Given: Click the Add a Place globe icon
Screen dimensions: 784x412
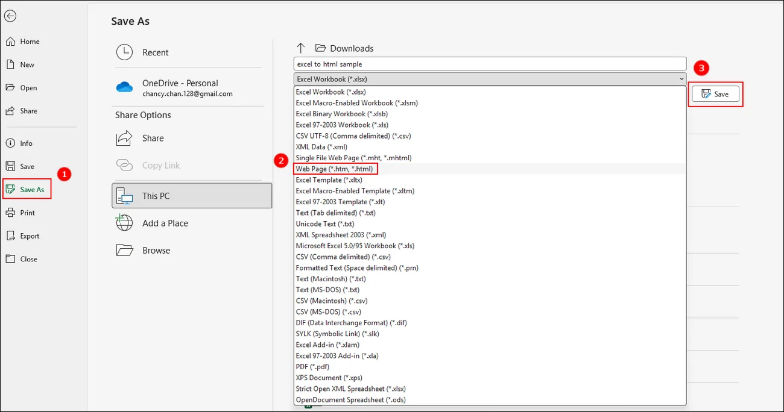Looking at the screenshot, I should click(x=124, y=223).
